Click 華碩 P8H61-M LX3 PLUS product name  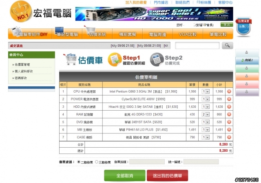[143, 130]
